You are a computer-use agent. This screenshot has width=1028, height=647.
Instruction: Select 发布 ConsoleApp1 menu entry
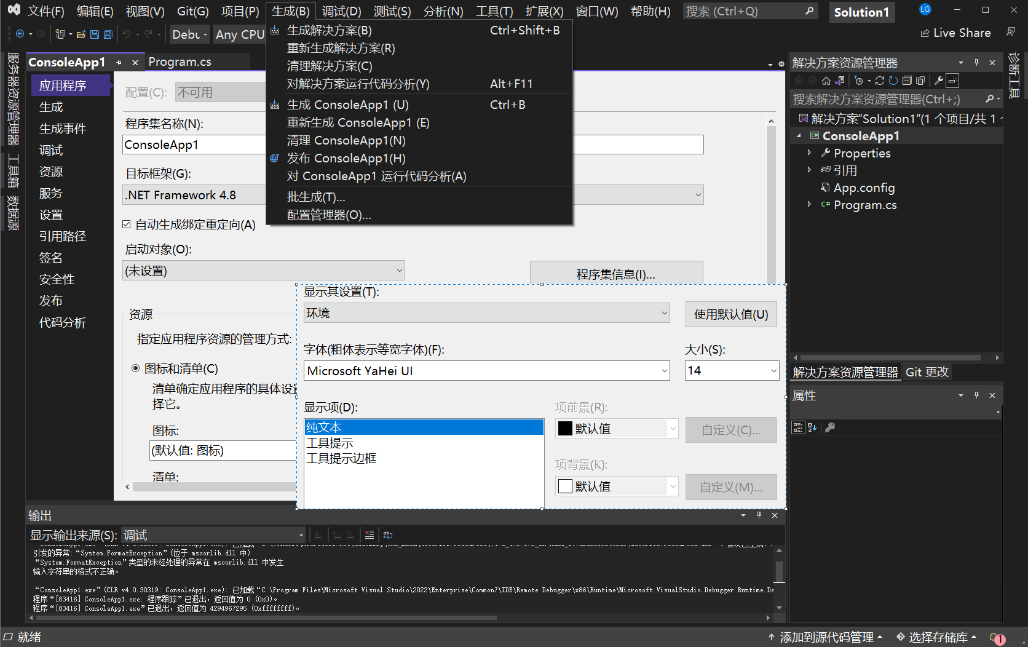pyautogui.click(x=419, y=158)
